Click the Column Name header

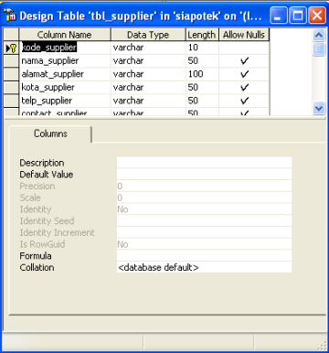point(65,35)
